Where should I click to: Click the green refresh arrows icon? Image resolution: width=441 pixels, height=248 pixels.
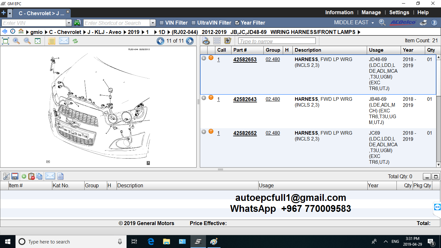(75, 41)
